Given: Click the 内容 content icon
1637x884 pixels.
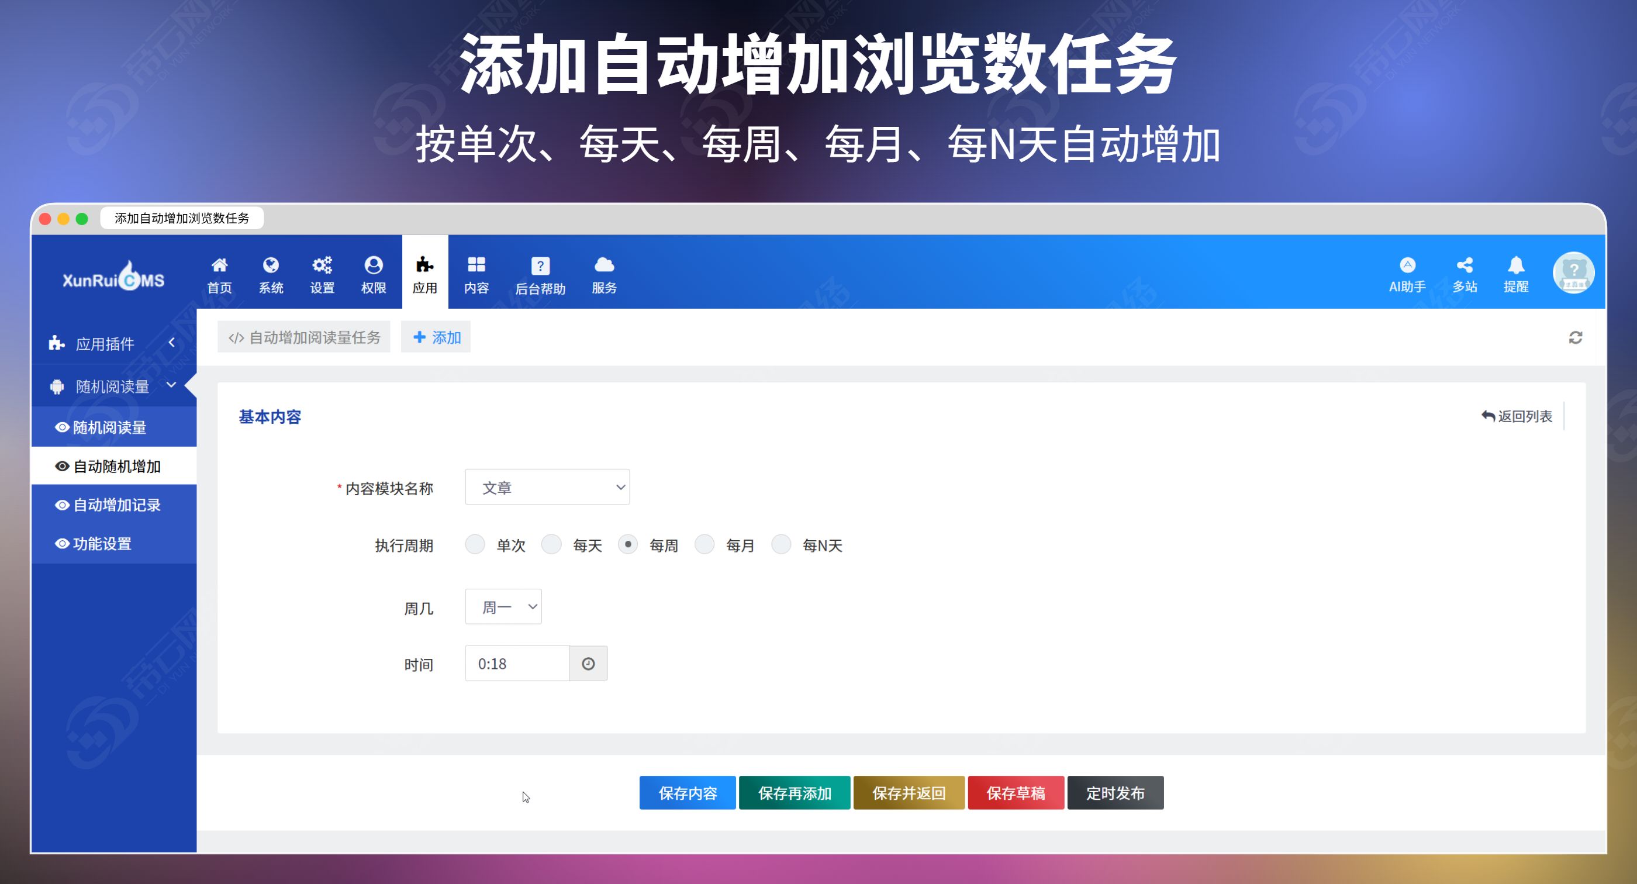Looking at the screenshot, I should click(x=476, y=273).
